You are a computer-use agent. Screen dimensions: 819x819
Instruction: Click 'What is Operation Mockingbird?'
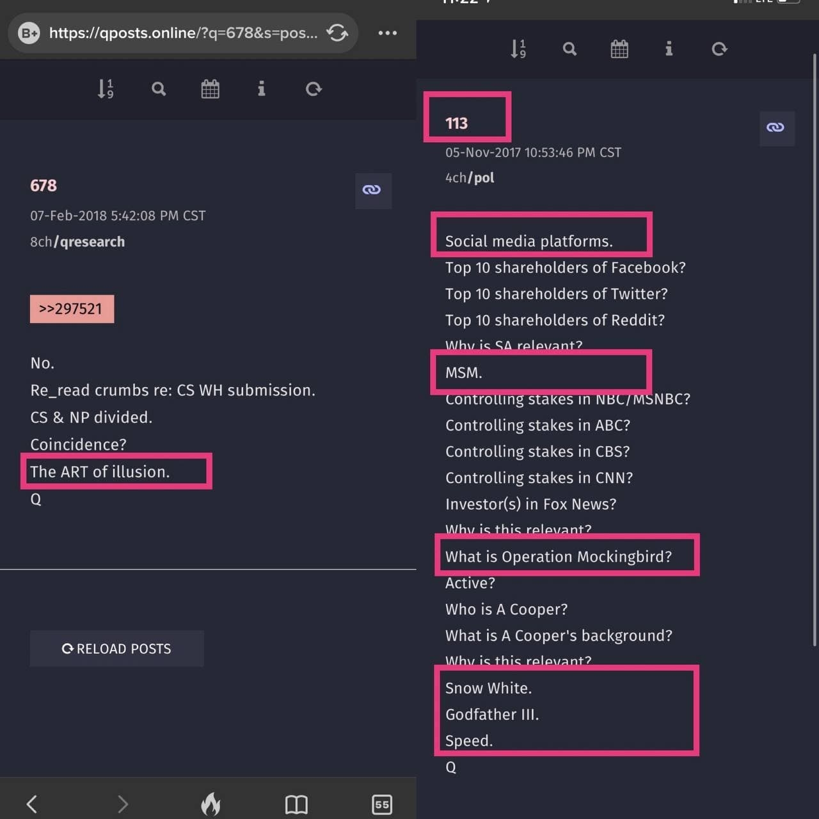click(559, 557)
